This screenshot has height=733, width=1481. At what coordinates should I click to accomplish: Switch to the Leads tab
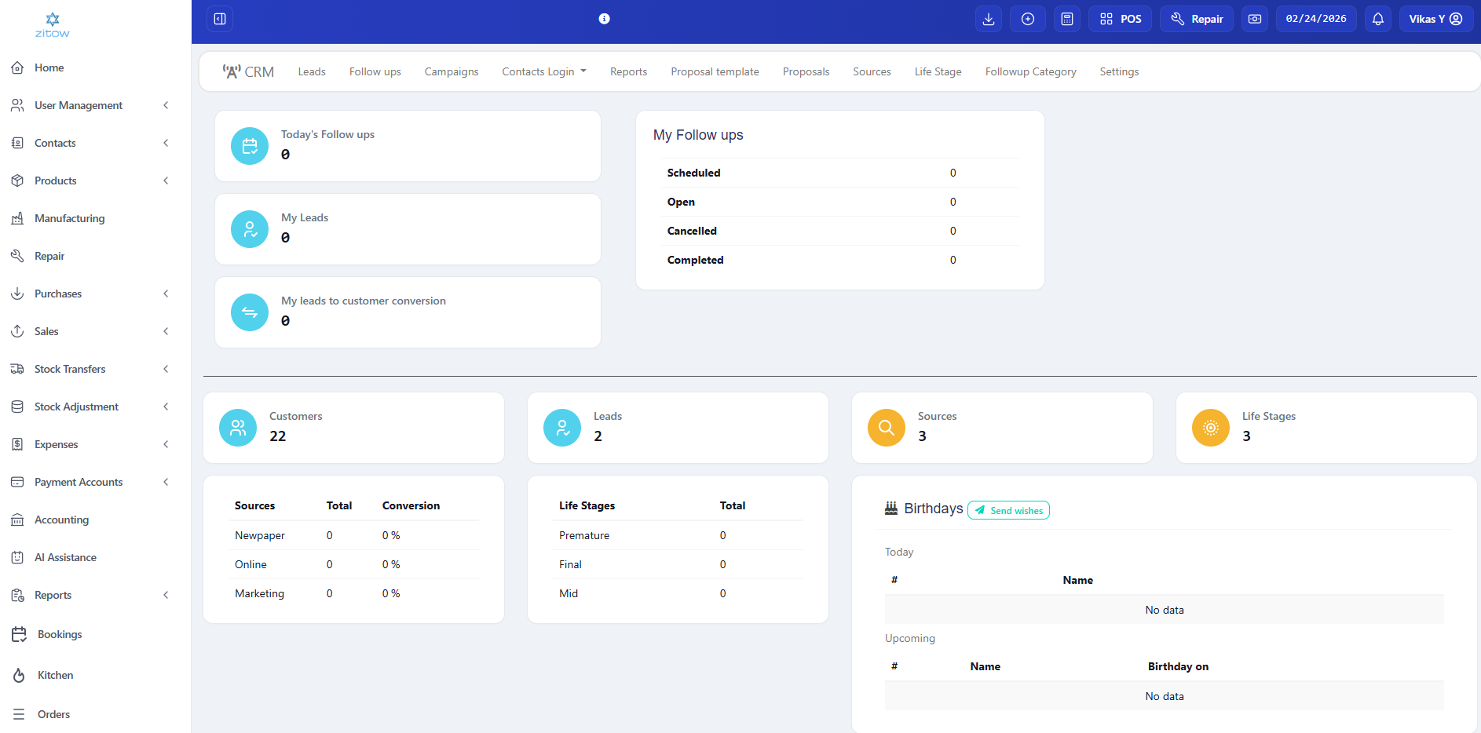(x=311, y=71)
